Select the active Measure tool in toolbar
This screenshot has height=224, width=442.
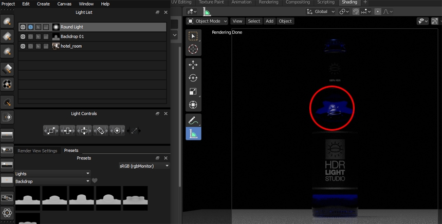193,133
